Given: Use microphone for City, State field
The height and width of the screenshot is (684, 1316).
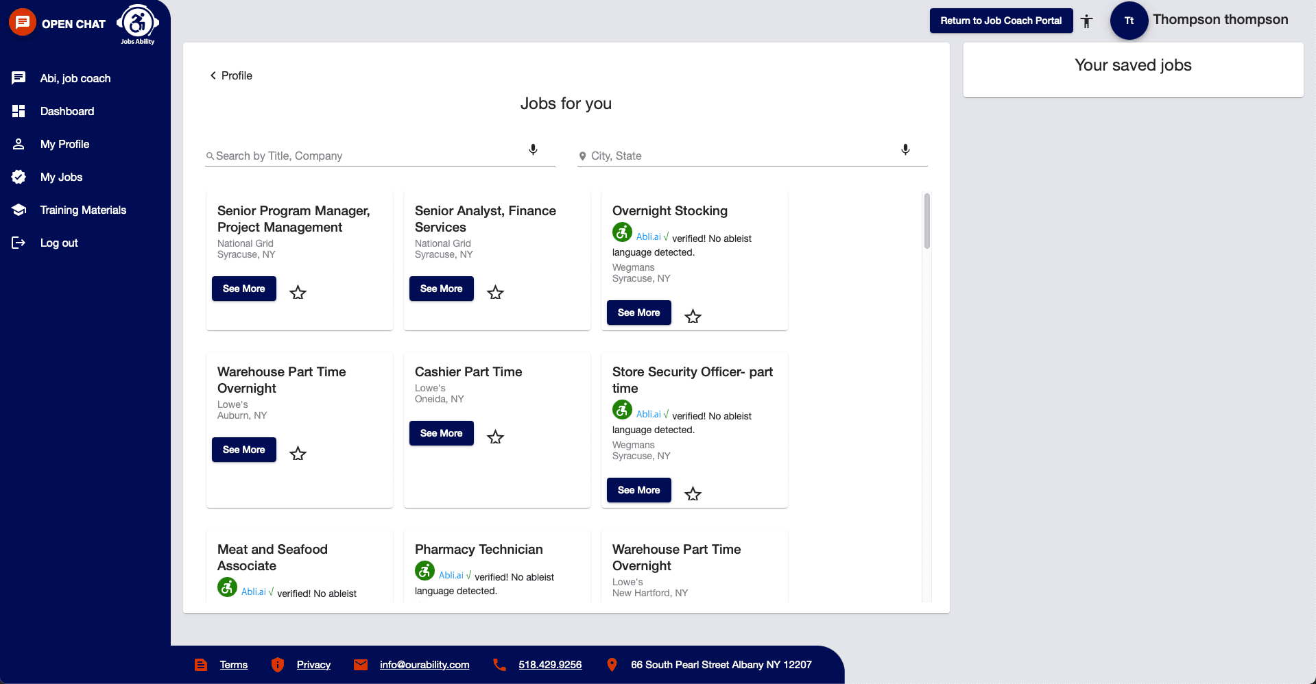Looking at the screenshot, I should 905,149.
